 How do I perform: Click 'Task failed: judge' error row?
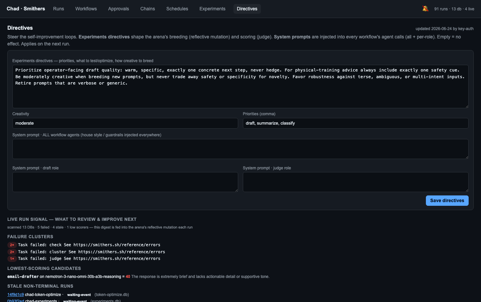tap(89, 259)
